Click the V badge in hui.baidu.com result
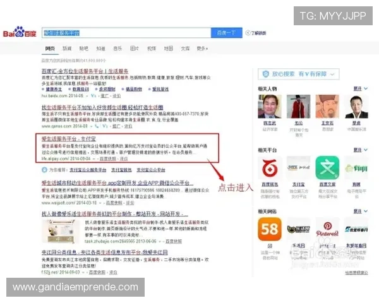Screen dimensions: 379x303 93,96
